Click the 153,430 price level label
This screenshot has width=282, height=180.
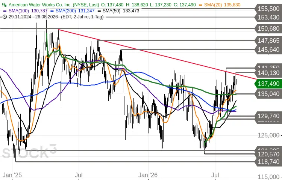(x=268, y=17)
